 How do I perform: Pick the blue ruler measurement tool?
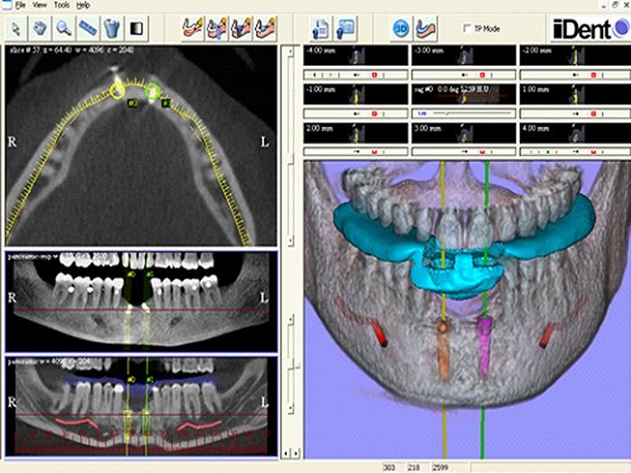click(88, 28)
